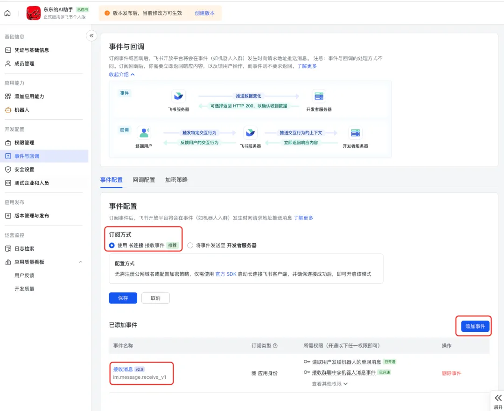Expand 查看其他权限 dropdown
The height and width of the screenshot is (411, 504).
[330, 384]
